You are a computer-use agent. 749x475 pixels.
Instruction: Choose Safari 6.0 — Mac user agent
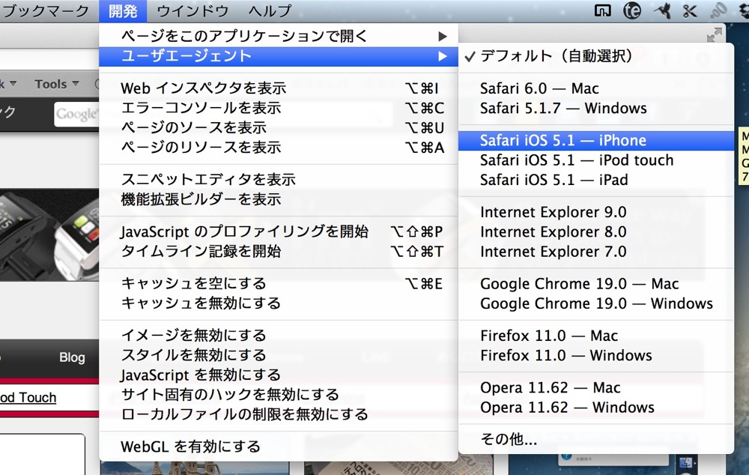point(596,88)
